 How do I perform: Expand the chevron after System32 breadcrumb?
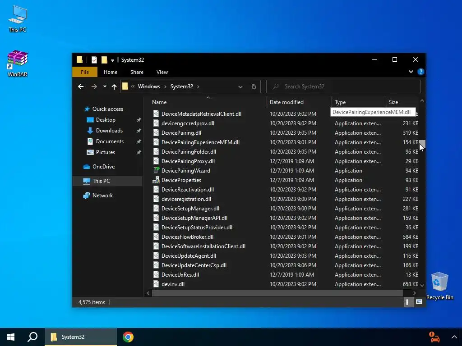click(199, 86)
